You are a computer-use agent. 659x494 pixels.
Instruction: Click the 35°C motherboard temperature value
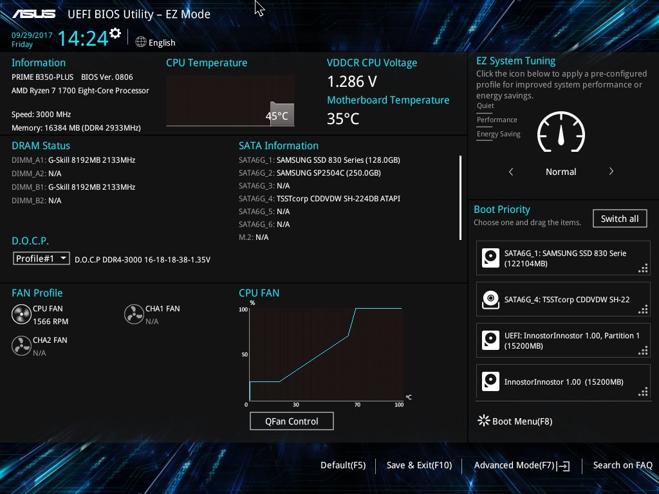click(x=343, y=119)
